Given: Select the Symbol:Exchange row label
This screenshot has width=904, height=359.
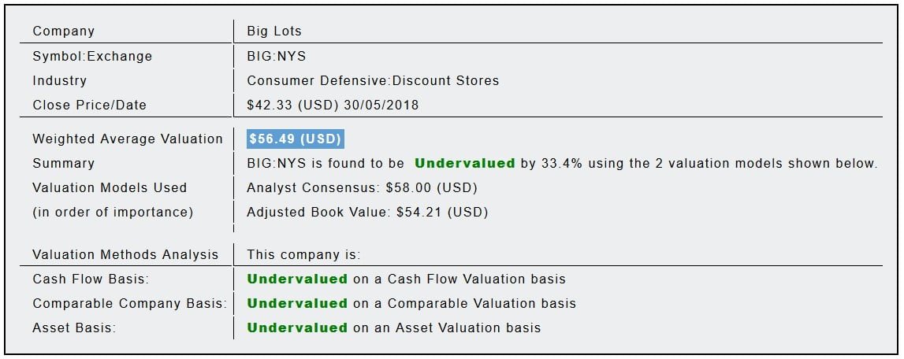Looking at the screenshot, I should coord(92,56).
